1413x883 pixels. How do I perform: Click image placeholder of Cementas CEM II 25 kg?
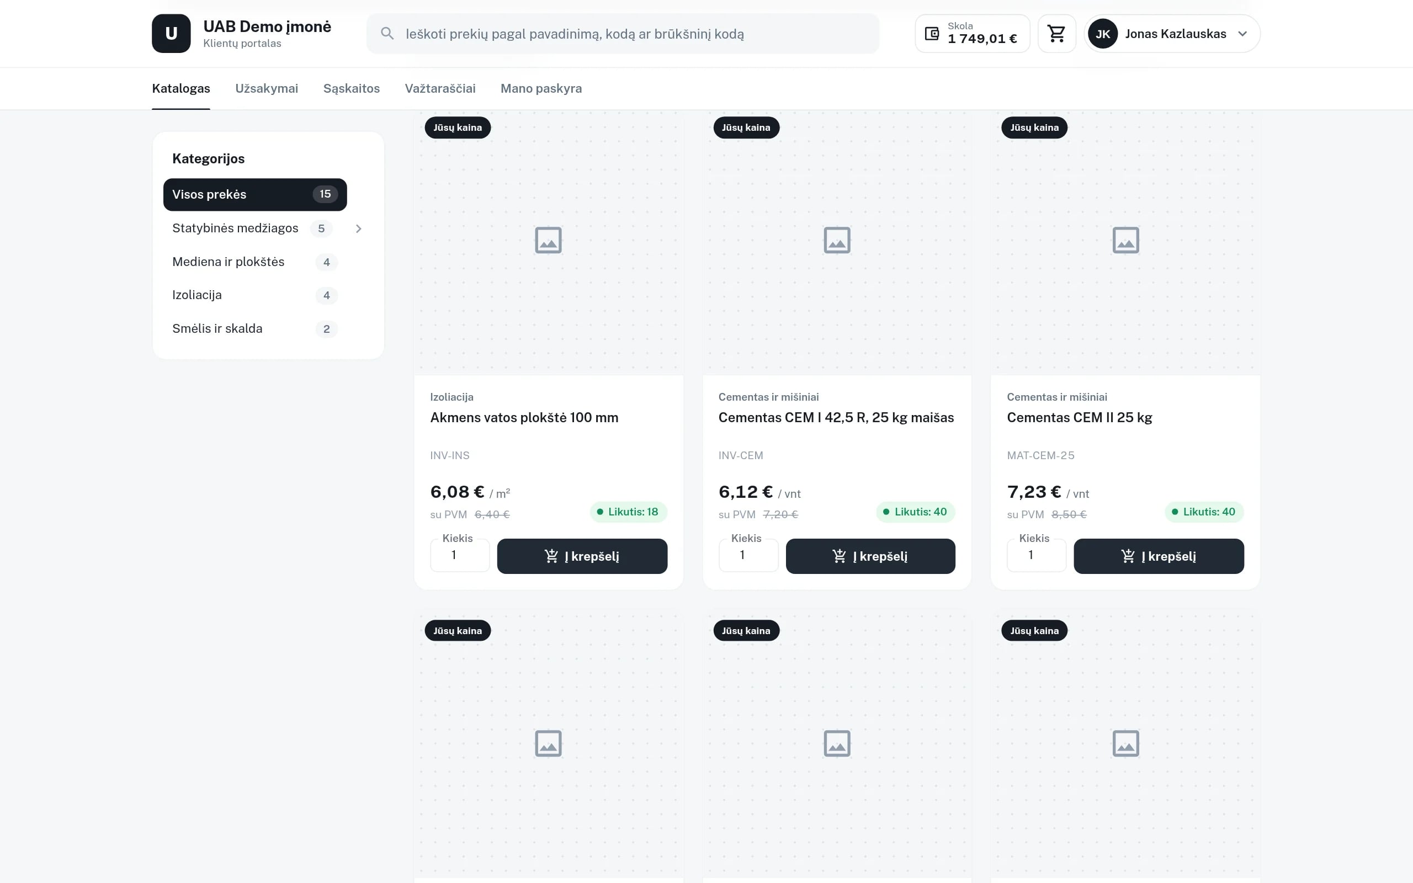click(x=1125, y=240)
